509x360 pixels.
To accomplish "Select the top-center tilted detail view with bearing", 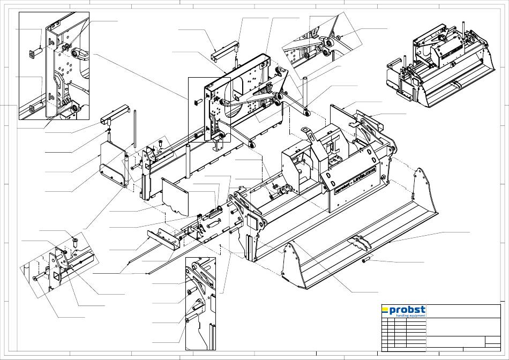I will pyautogui.click(x=322, y=44).
